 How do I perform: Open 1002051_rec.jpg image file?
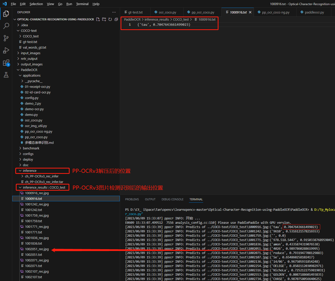tap(66, 249)
